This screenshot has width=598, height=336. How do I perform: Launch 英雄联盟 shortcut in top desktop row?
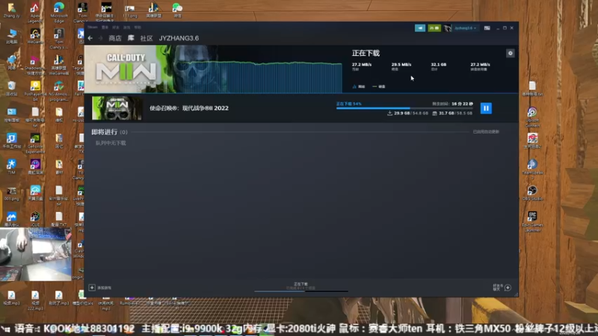pyautogui.click(x=154, y=10)
